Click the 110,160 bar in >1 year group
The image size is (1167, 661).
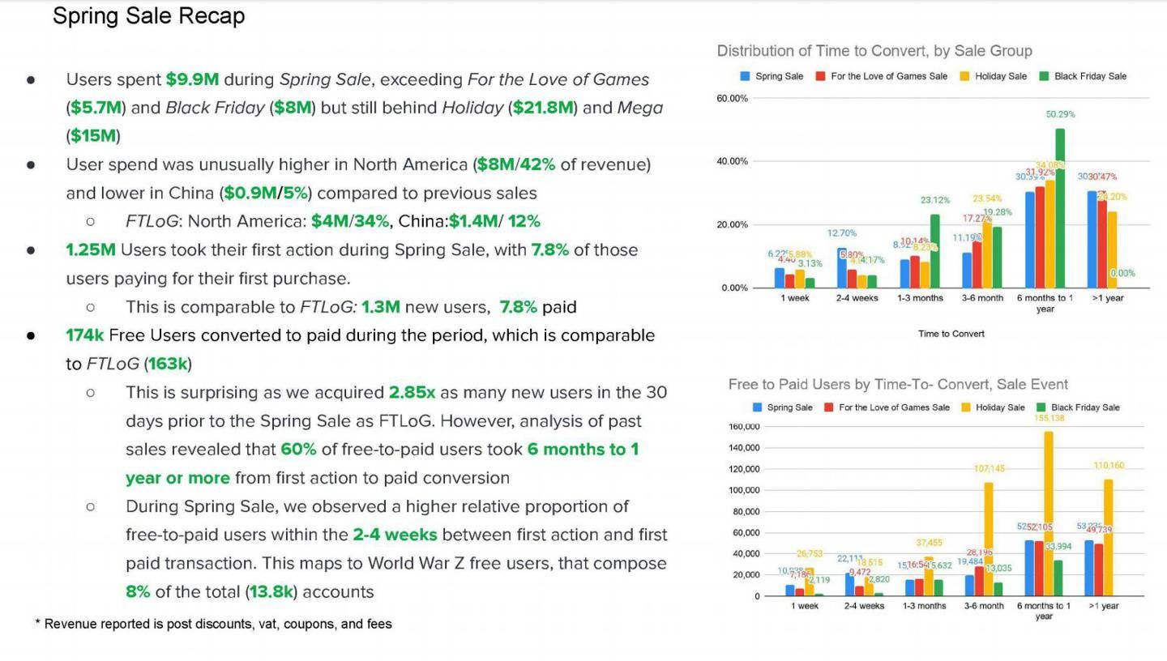tap(1108, 538)
